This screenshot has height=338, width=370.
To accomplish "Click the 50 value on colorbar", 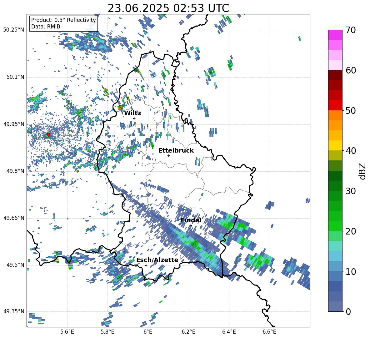I will click(x=350, y=110).
